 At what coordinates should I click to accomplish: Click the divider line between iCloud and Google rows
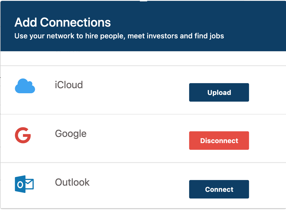point(143,114)
